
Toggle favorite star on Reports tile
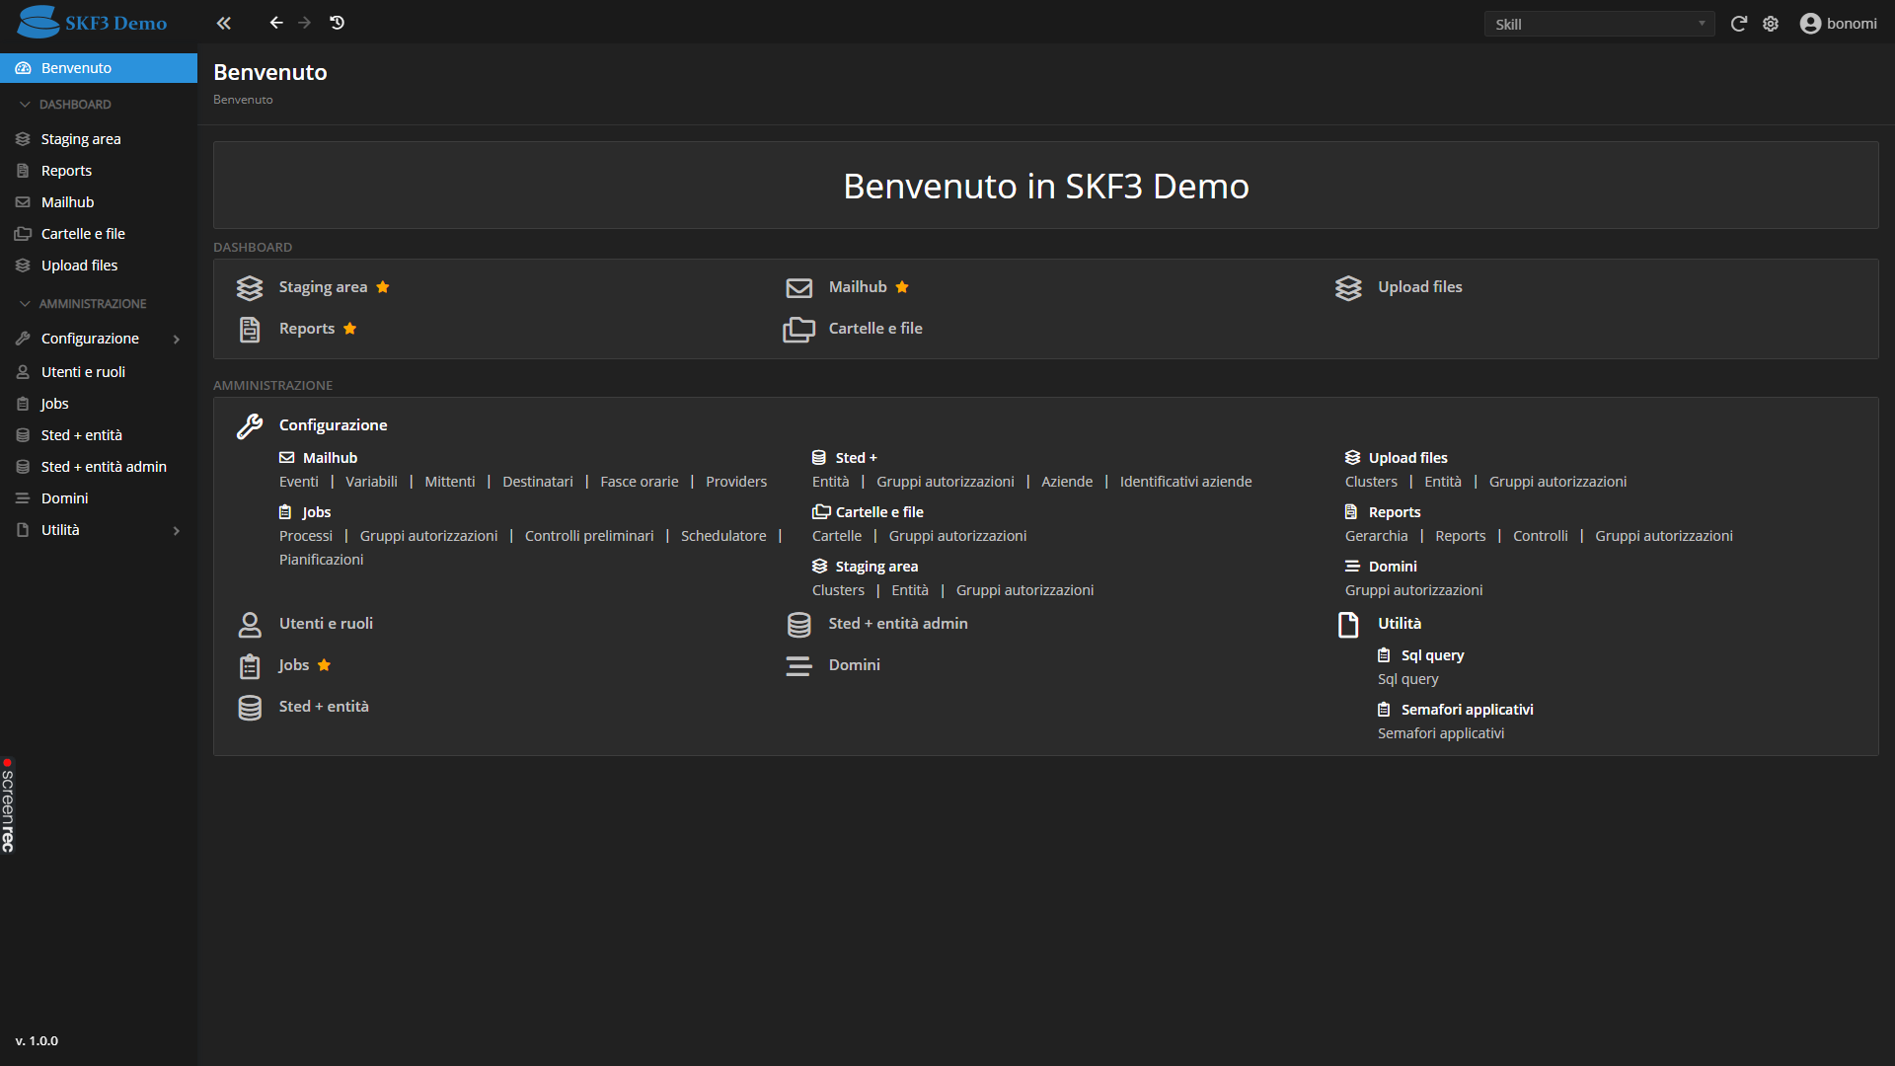point(349,329)
